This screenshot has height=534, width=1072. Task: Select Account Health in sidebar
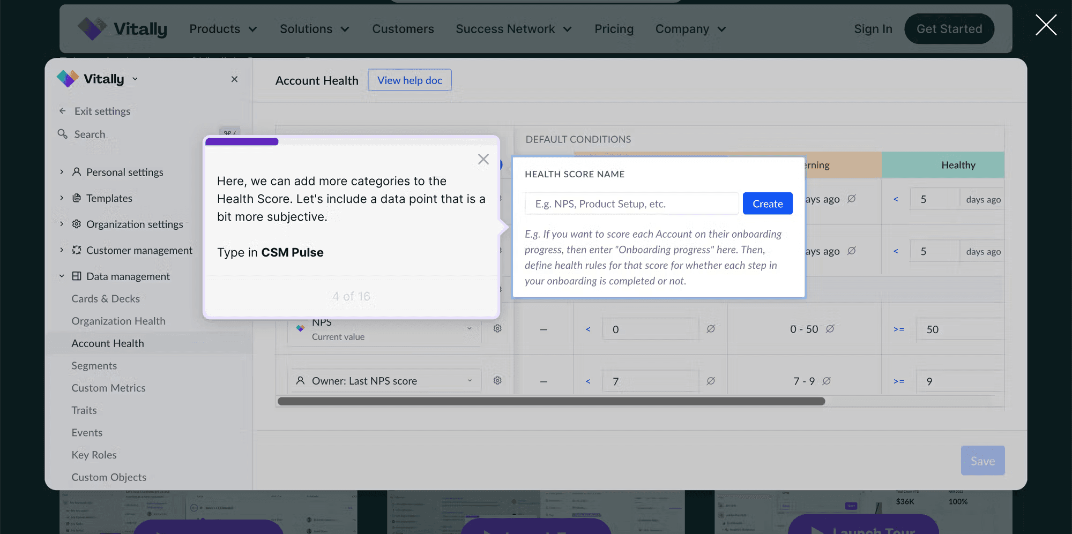coord(108,343)
